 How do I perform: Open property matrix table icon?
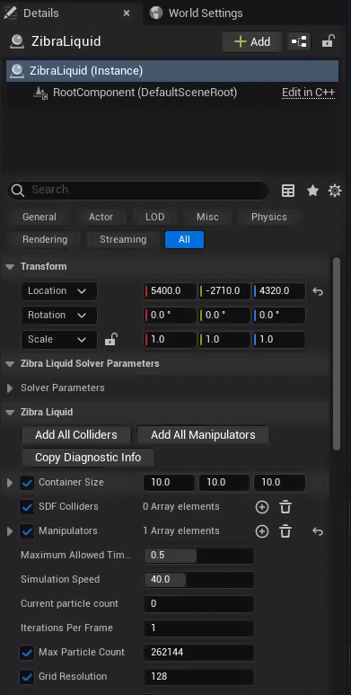pos(288,191)
